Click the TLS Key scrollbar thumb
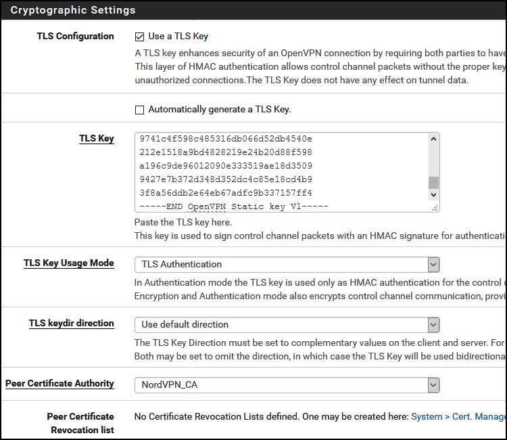The width and height of the screenshot is (507, 440). tap(433, 182)
